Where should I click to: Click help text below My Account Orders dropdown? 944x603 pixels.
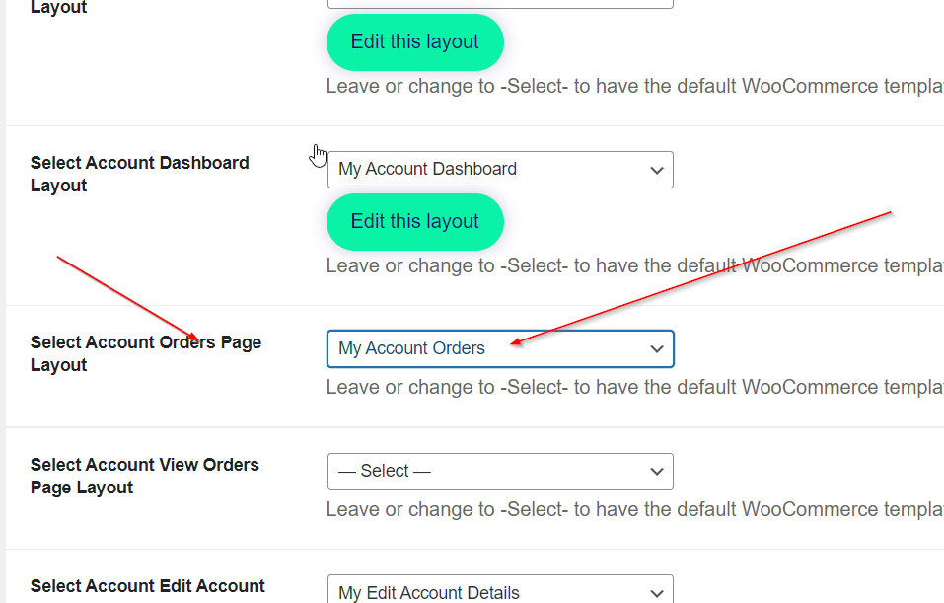click(633, 388)
